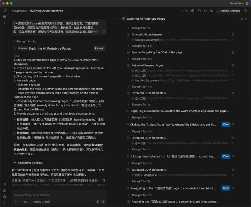Click the send arrow in the chat input
Image resolution: width=251 pixels, height=207 pixels.
(104, 202)
